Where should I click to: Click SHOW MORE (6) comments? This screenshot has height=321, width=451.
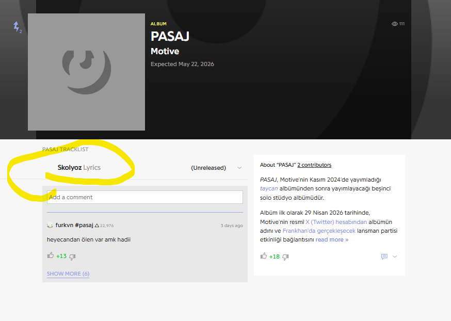[68, 274]
